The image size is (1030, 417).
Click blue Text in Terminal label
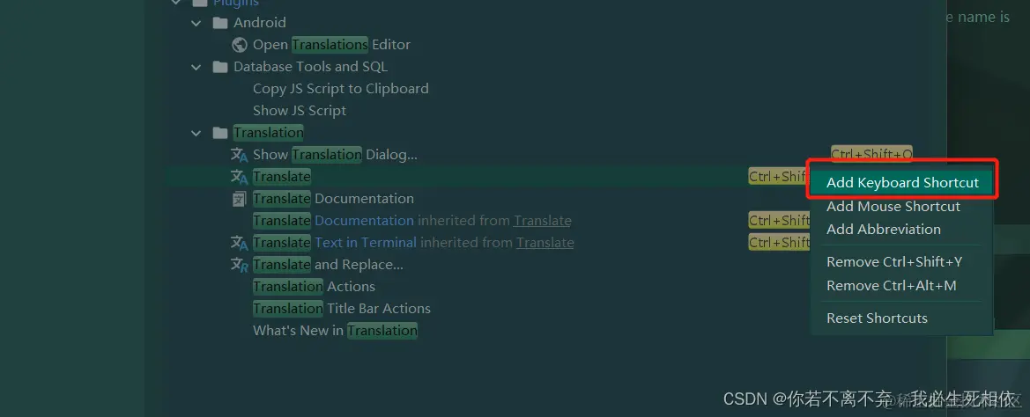pos(366,243)
